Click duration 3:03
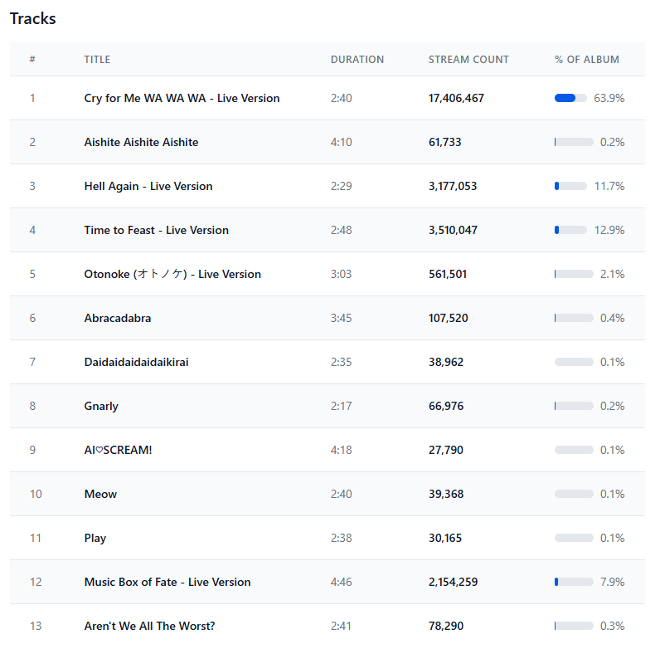 [341, 274]
